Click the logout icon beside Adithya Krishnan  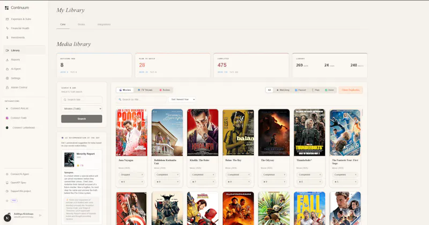(x=40, y=215)
